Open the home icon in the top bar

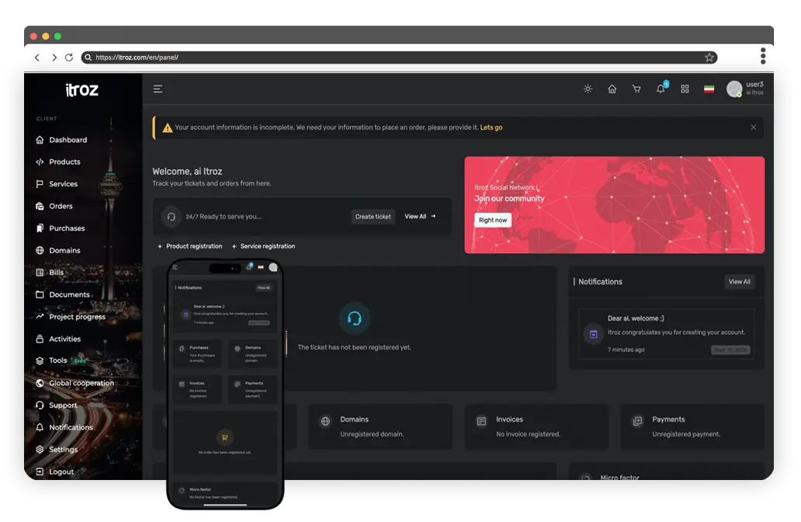click(612, 89)
